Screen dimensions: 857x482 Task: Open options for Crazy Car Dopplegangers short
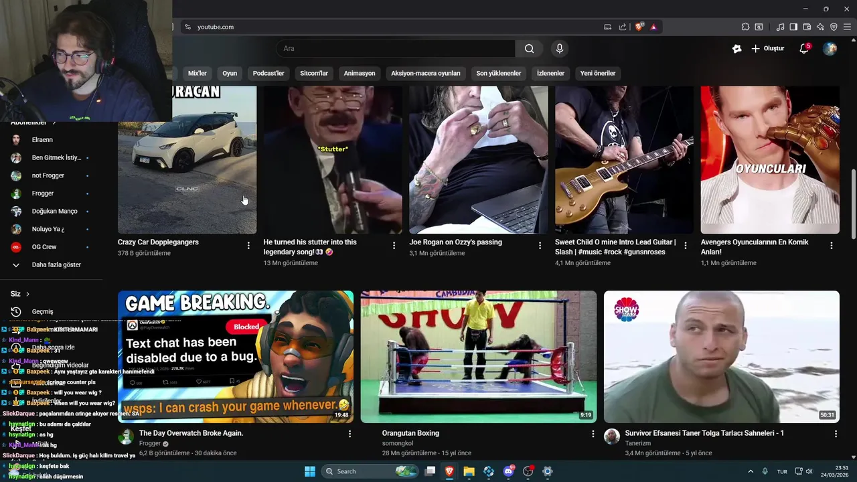click(248, 246)
